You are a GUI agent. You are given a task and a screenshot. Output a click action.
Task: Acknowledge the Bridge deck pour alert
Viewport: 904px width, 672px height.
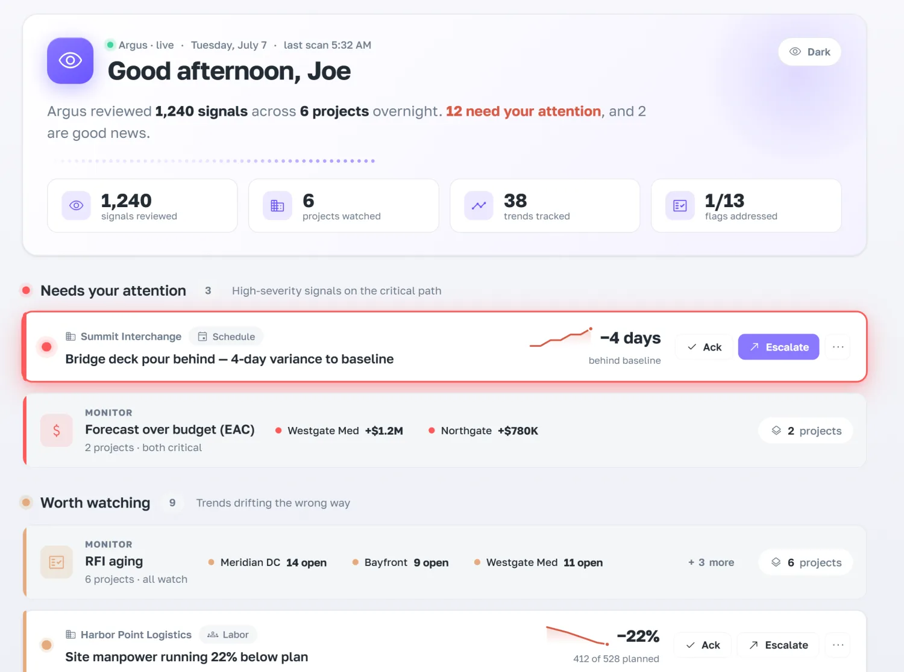(704, 347)
